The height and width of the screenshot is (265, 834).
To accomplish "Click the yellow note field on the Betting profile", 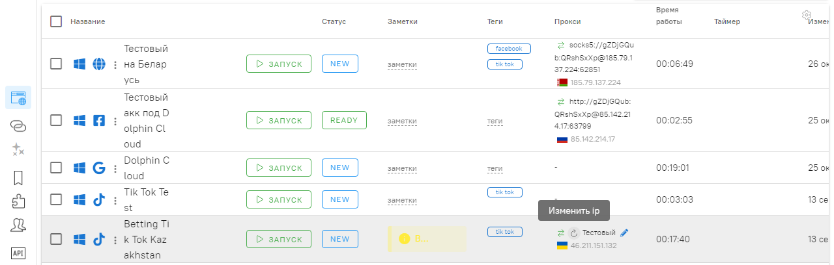I will 427,238.
